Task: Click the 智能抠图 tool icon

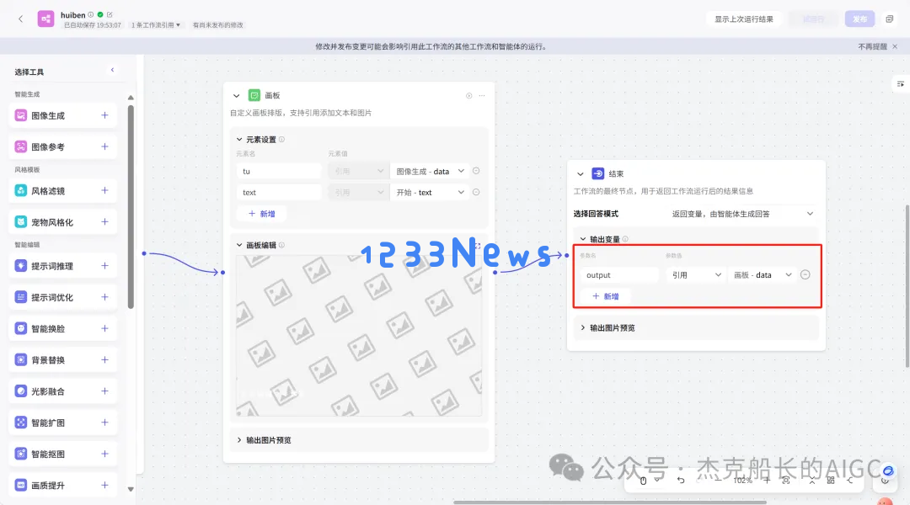Action: pos(21,454)
